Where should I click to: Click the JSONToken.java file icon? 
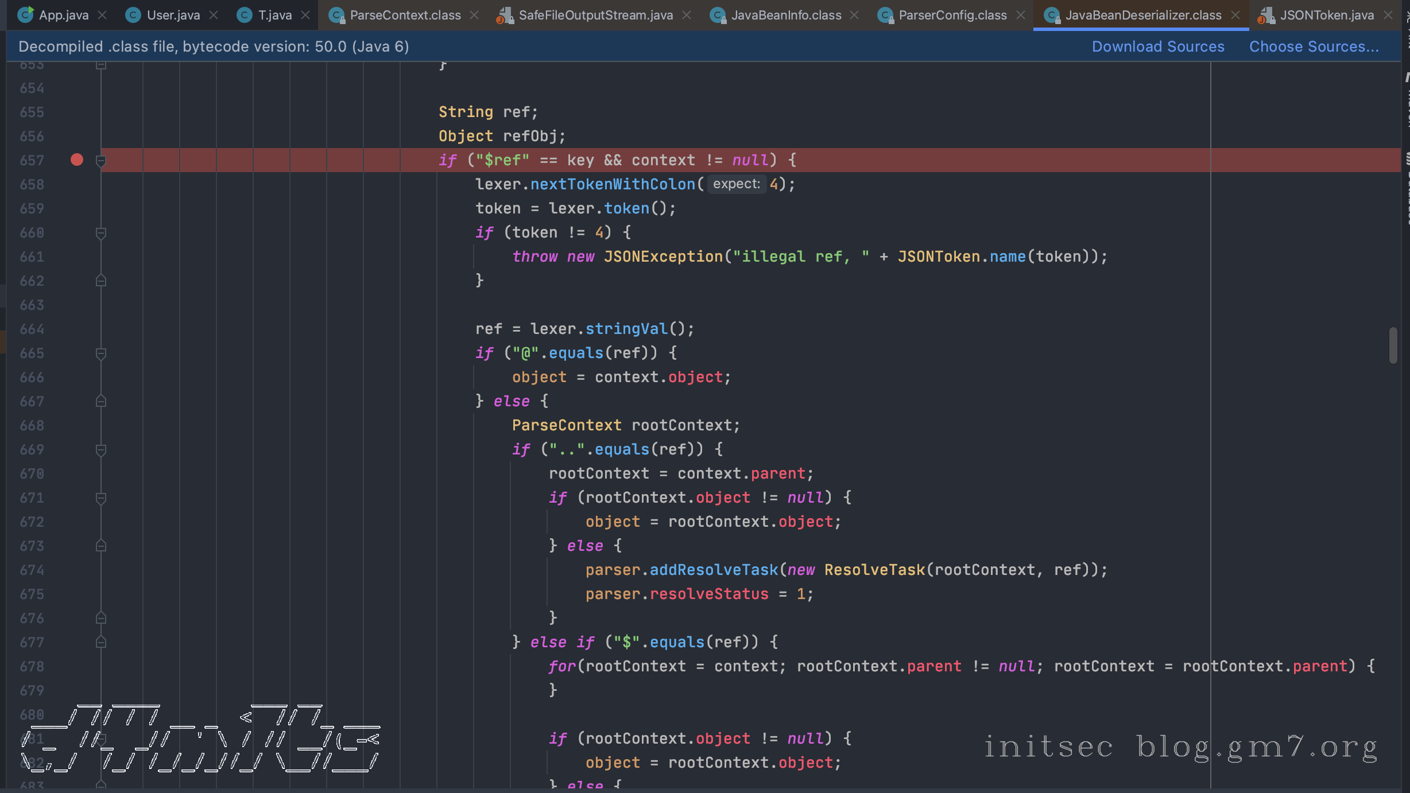(1265, 15)
